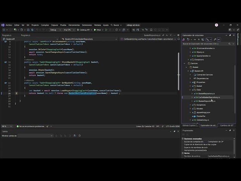Image resolution: width=241 pixels, height=181 pixels.
Task: Click the Solution Explorer search input field
Action: coord(205,44)
